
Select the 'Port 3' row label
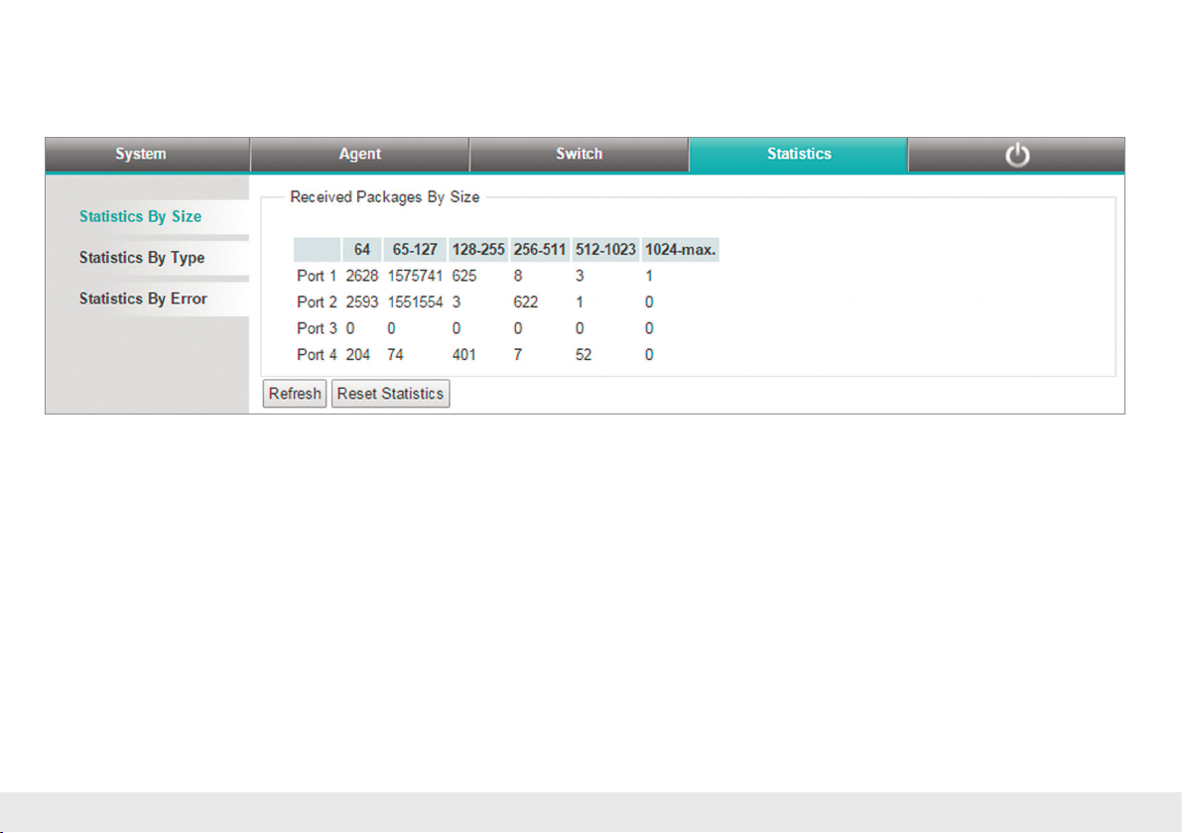tap(317, 328)
